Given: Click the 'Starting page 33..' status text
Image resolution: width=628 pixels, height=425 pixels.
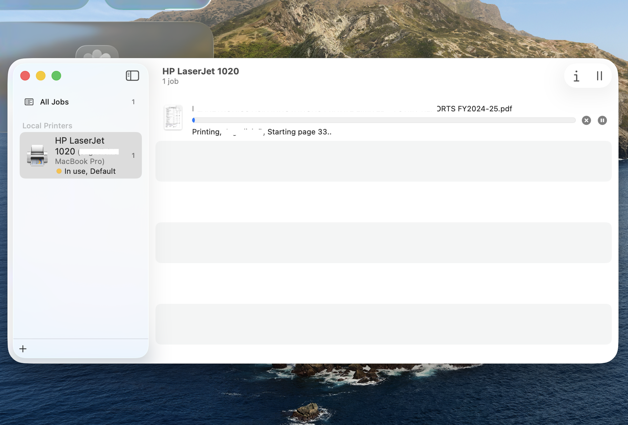Looking at the screenshot, I should tap(300, 132).
